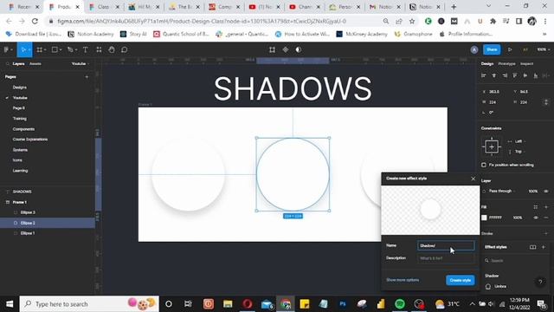554x312 pixels.
Task: Click the Description input field
Action: [x=446, y=258]
